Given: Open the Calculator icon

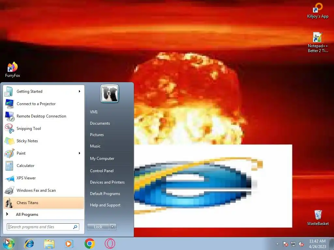Looking at the screenshot, I should pyautogui.click(x=9, y=166).
